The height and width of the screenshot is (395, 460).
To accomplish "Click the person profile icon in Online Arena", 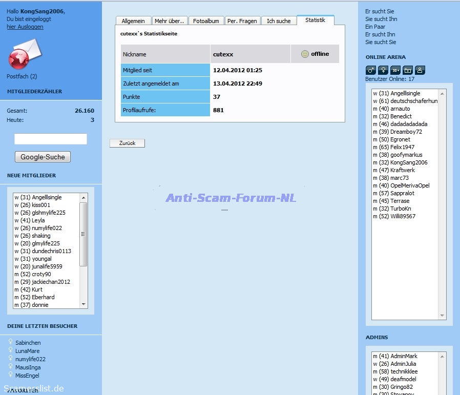I will tap(420, 71).
